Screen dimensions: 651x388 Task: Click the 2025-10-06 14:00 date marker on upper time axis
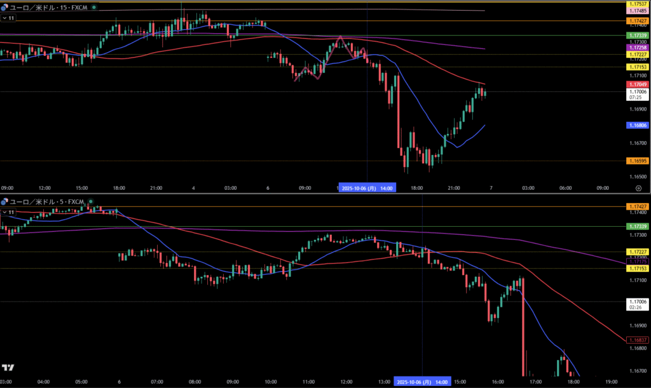point(367,188)
